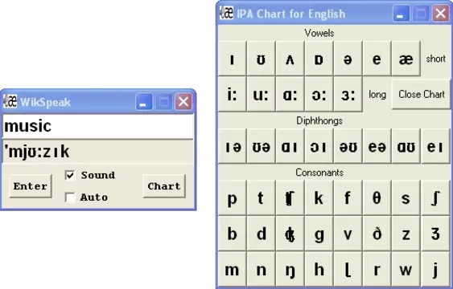This screenshot has width=453, height=289.
Task: Open the Chart from WikSpeak
Action: (x=164, y=186)
